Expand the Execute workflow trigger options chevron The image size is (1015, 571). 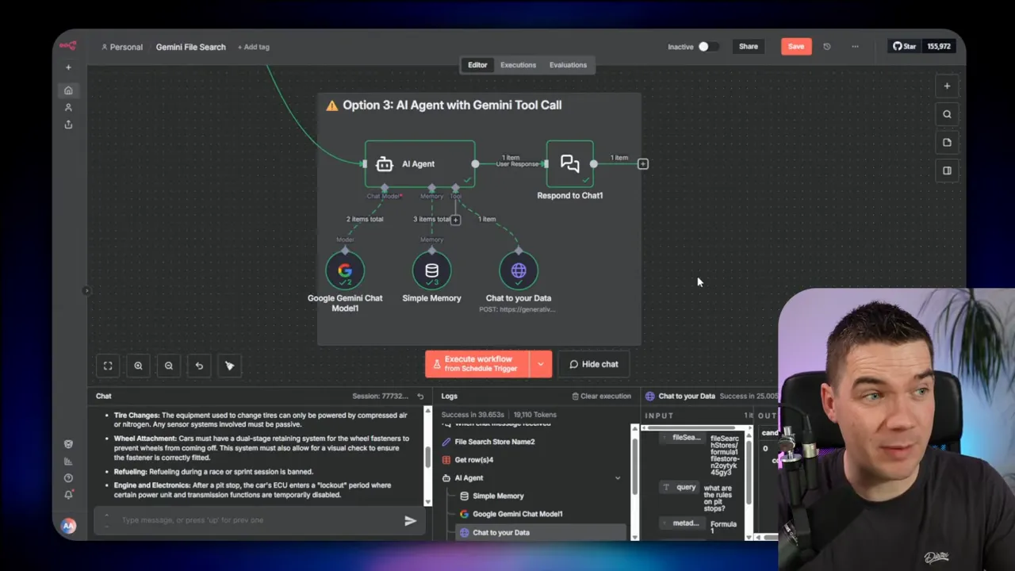coord(540,364)
